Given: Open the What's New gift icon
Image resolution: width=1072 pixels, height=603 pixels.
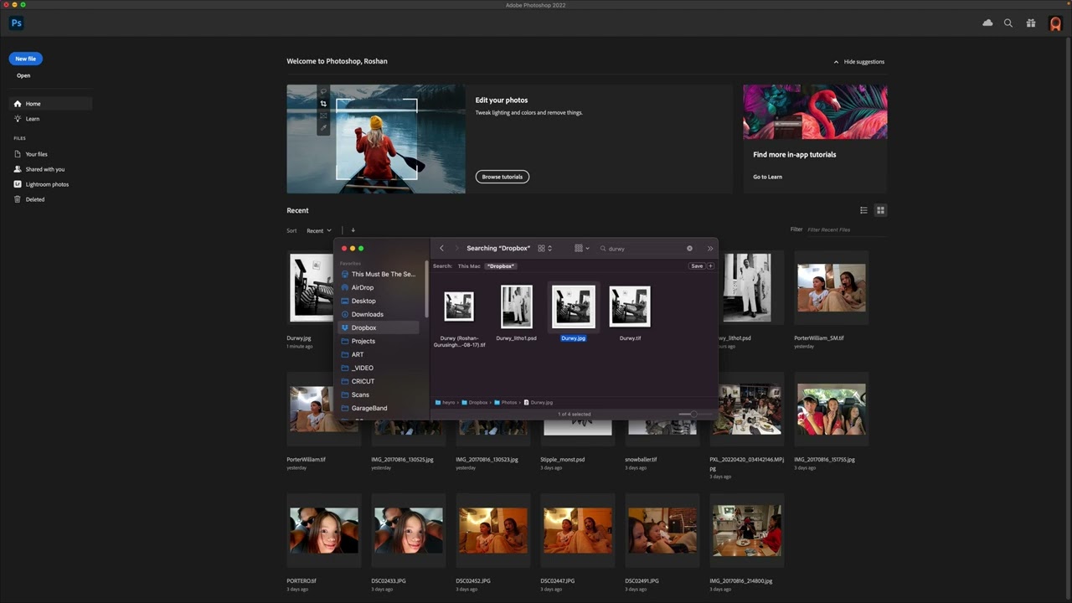Looking at the screenshot, I should point(1031,23).
